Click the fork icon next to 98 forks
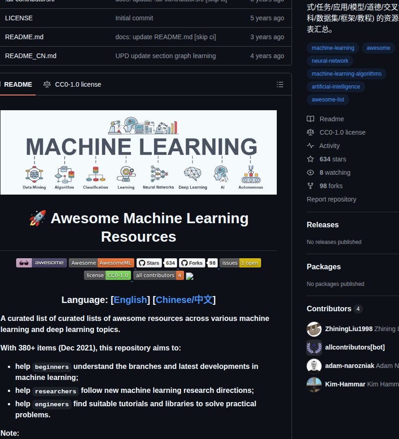399x439 pixels. point(310,186)
